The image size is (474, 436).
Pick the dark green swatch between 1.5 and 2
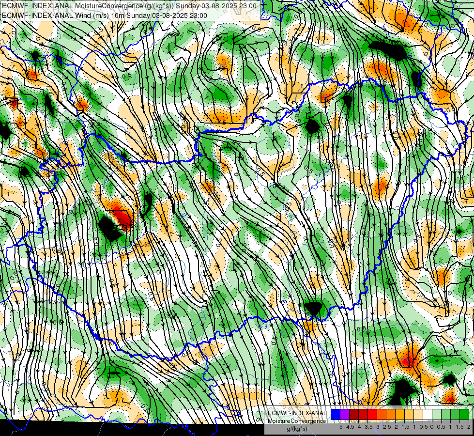[x=464, y=414]
